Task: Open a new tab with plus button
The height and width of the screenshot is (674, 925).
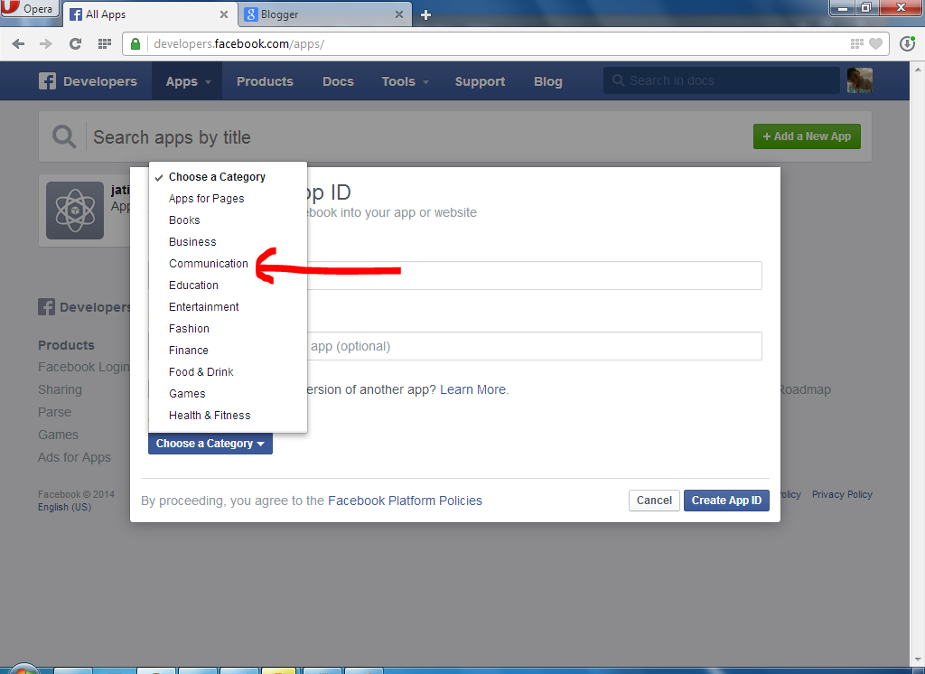Action: [425, 14]
